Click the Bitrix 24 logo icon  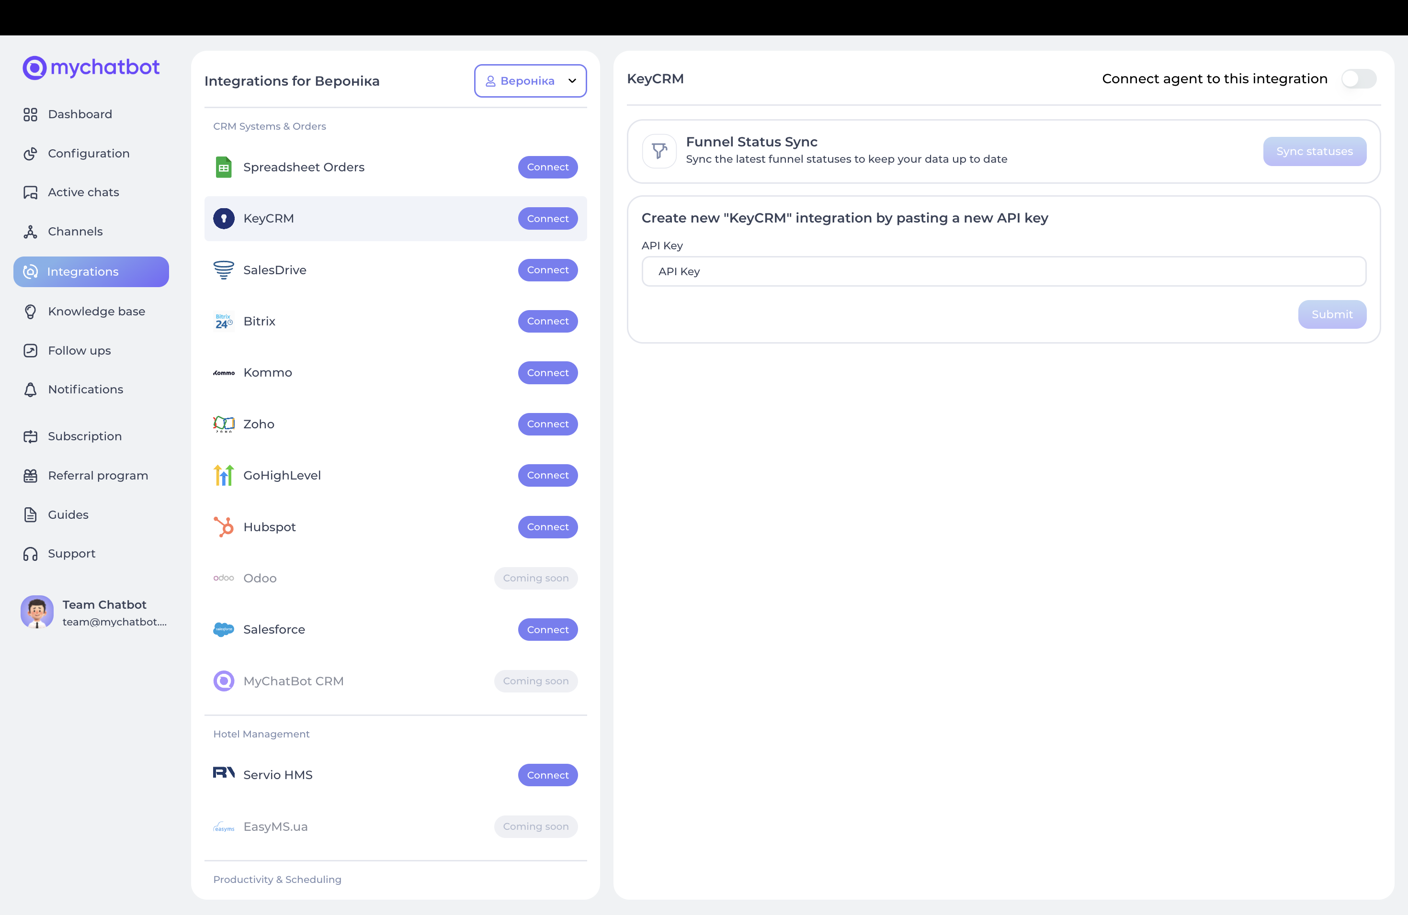click(224, 322)
